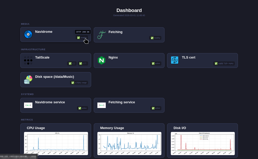Click the Navidrome vinyl disc icon

click(28, 34)
